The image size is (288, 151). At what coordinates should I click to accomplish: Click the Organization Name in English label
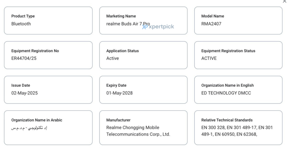point(227,85)
